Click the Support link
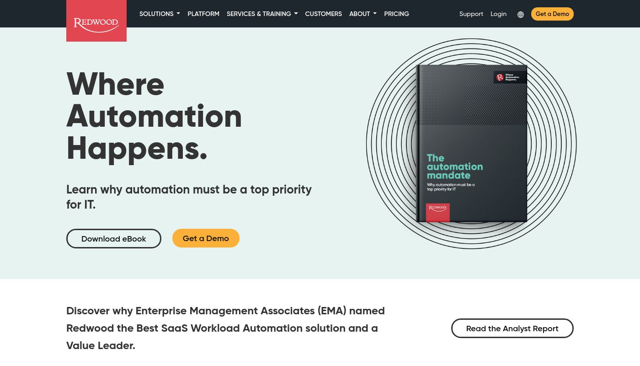 [471, 14]
